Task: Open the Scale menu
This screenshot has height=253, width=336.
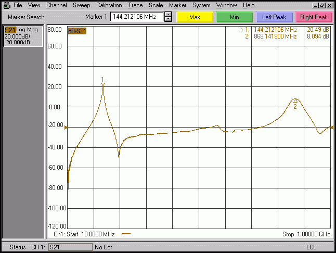Action: (x=156, y=5)
